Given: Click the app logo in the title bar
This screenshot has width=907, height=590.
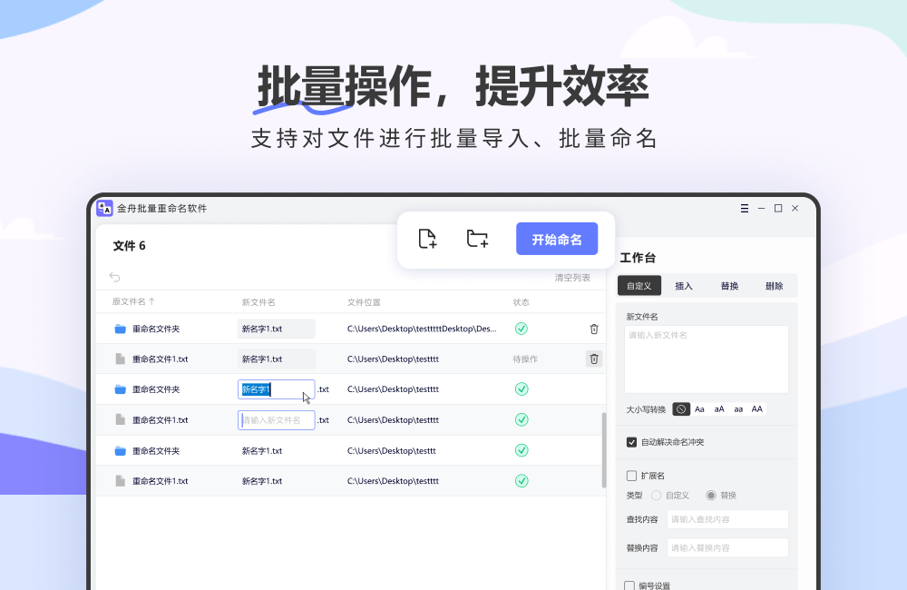Looking at the screenshot, I should (103, 208).
